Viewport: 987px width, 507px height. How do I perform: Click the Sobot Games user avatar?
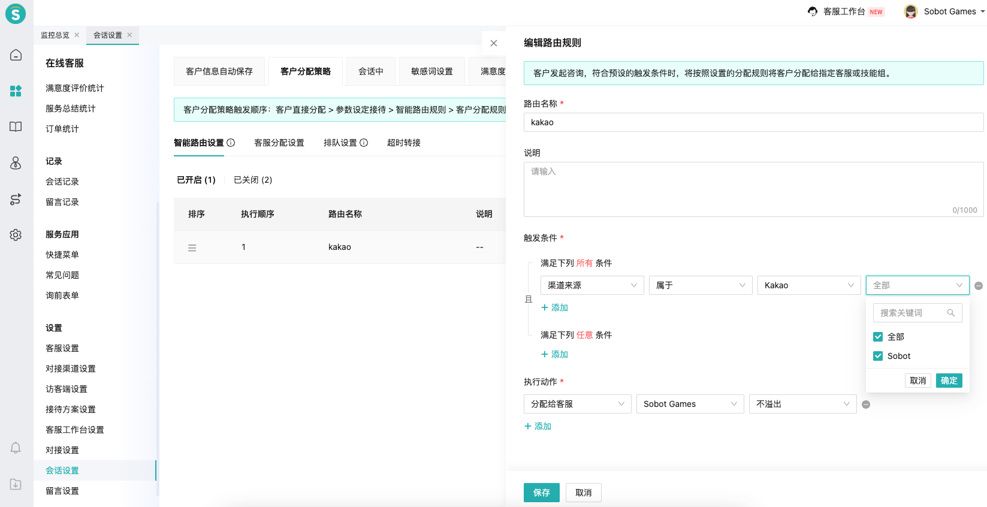[911, 11]
